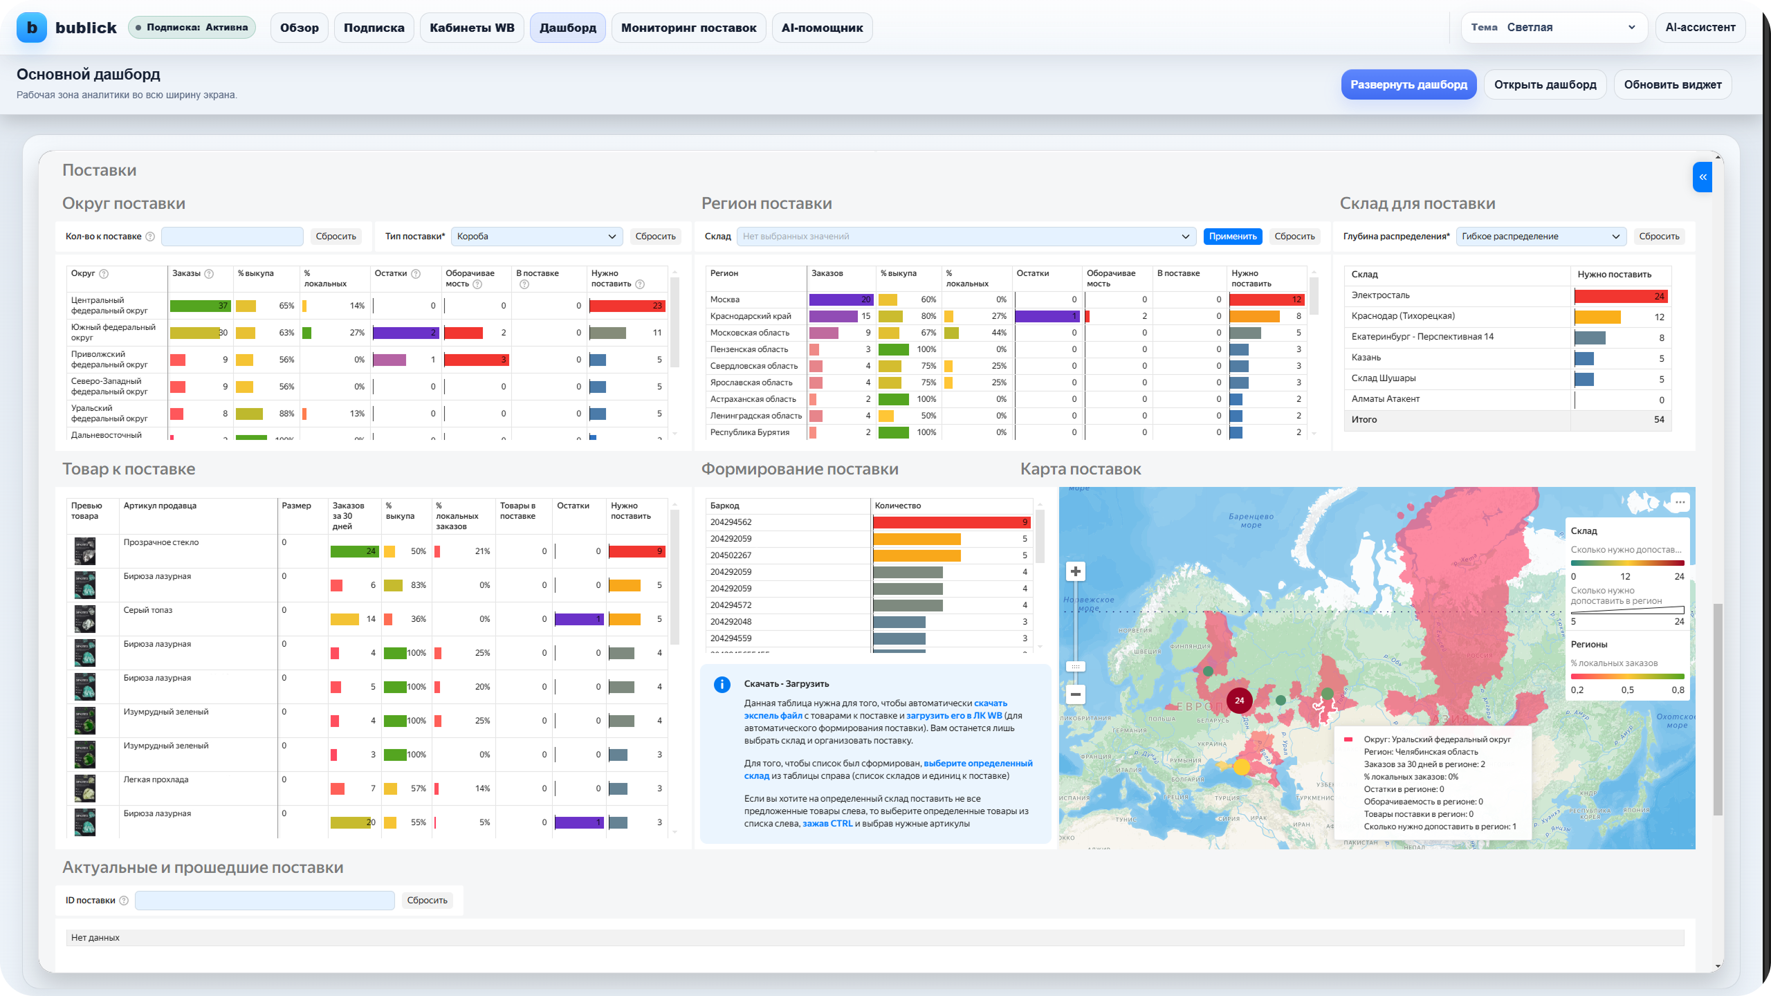Open the Кабинеты WB tab
This screenshot has height=996, width=1771.
pos(472,28)
